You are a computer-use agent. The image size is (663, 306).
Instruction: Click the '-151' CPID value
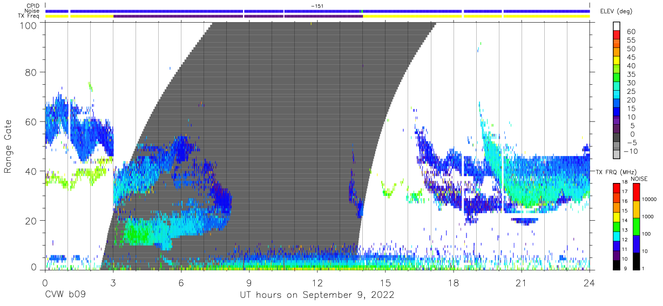tap(317, 6)
